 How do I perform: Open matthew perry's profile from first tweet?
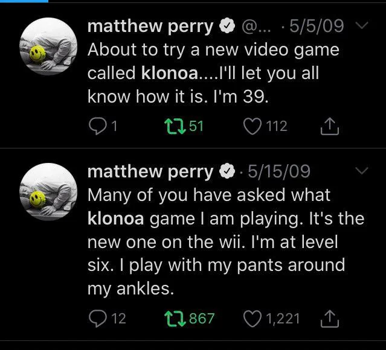[x=150, y=26]
